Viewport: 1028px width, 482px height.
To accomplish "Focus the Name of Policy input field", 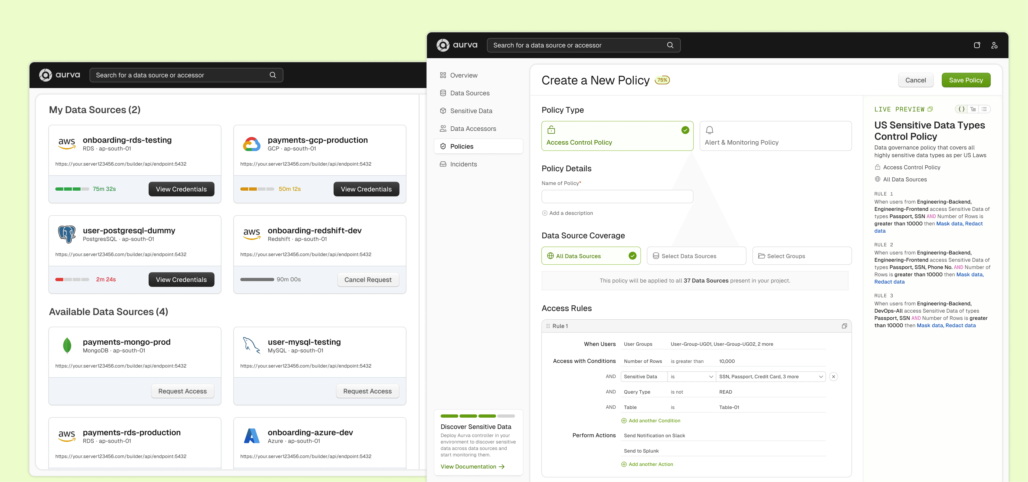I will [617, 196].
